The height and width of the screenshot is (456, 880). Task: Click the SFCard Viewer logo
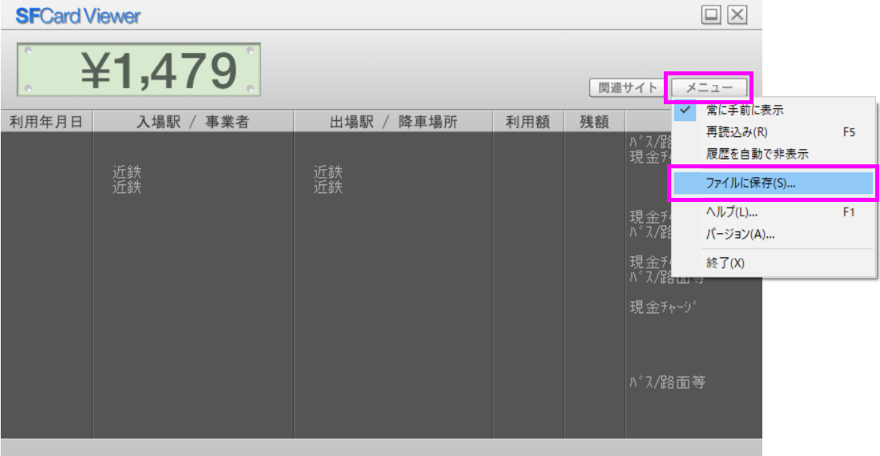[78, 15]
